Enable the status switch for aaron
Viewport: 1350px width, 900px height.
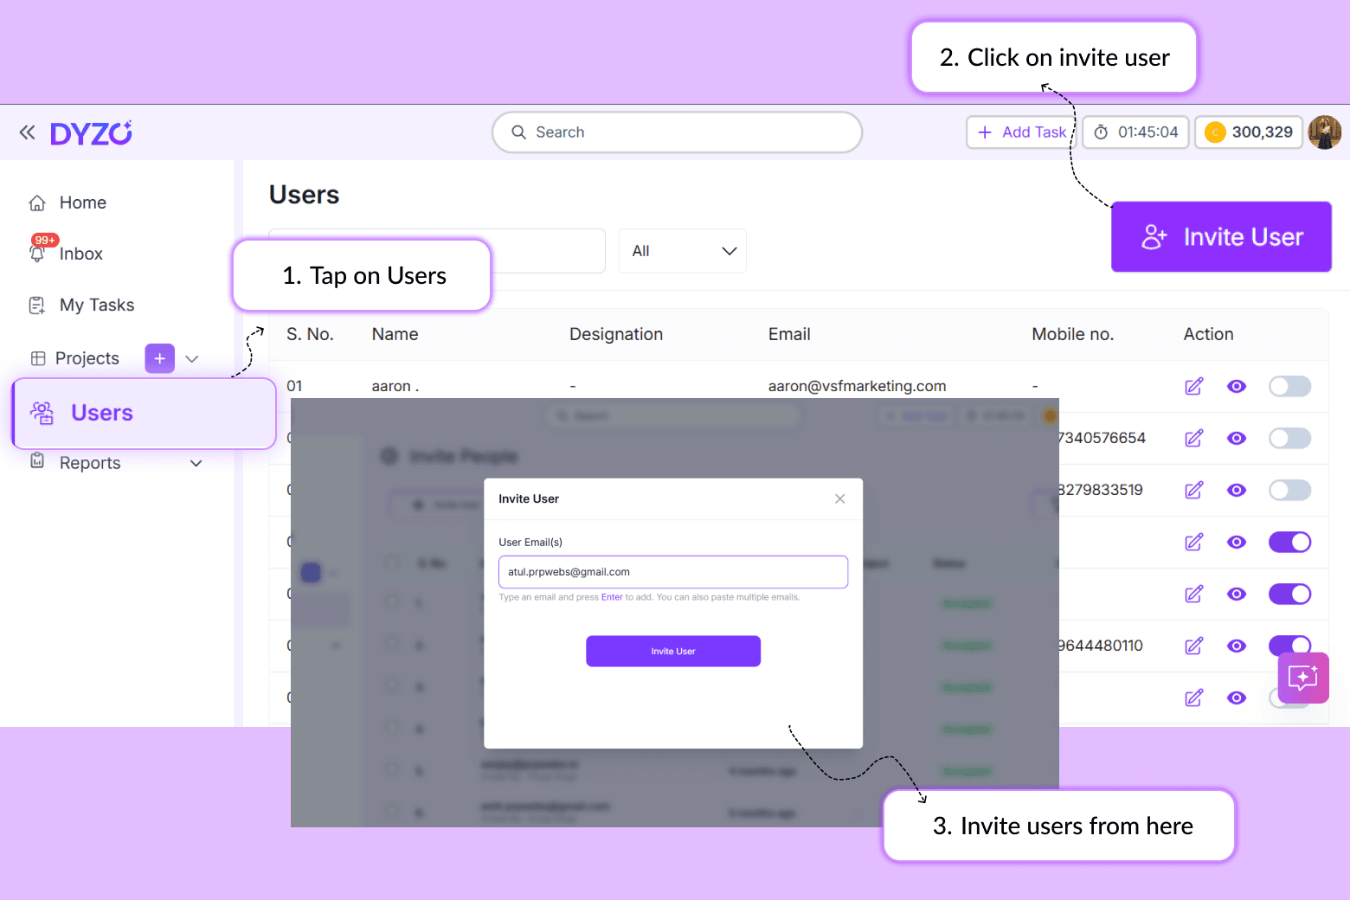1289,386
